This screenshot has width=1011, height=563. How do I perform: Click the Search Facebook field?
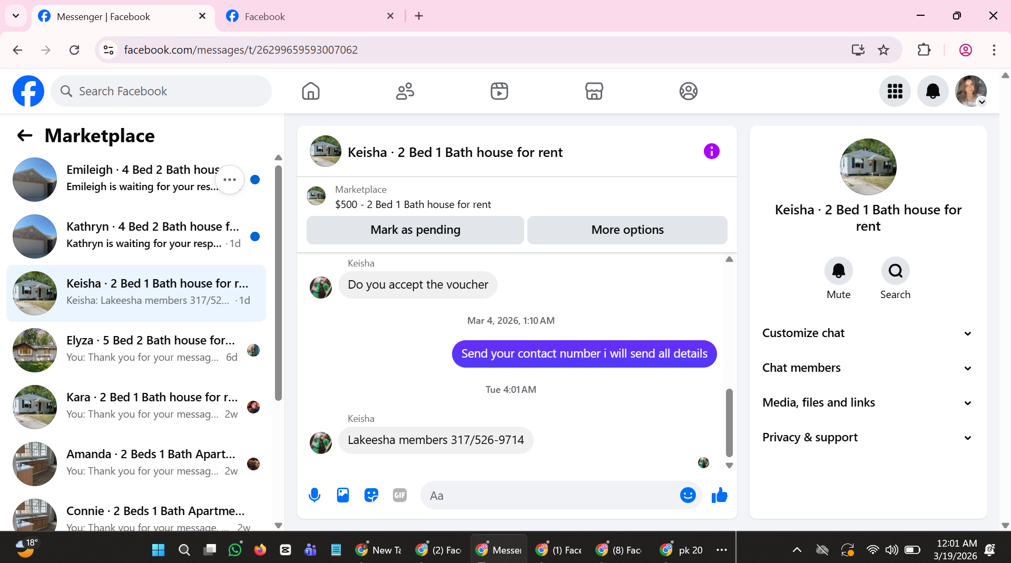click(x=161, y=91)
